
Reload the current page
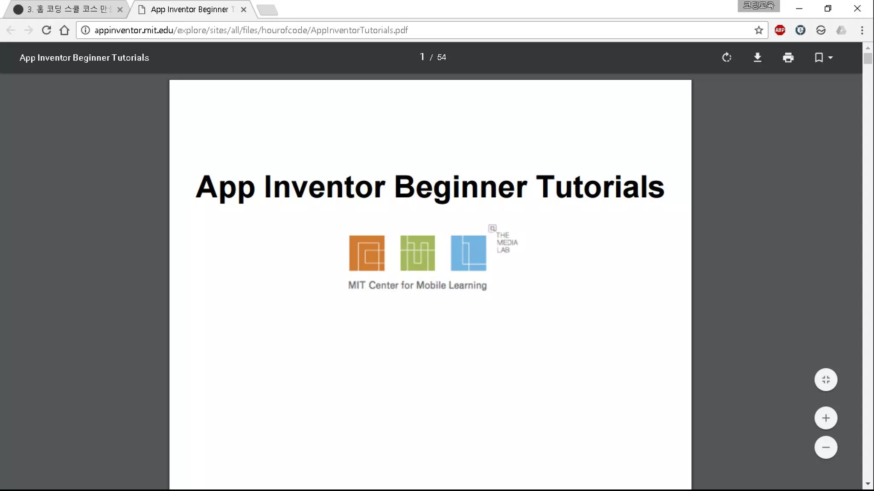click(47, 30)
